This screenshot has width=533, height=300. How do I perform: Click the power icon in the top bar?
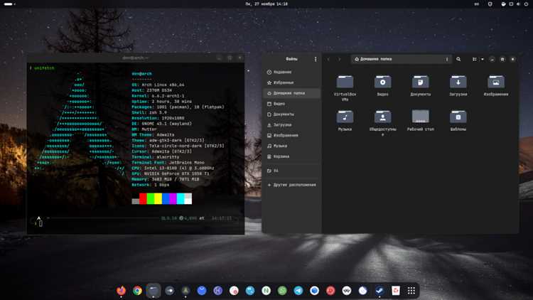point(526,4)
